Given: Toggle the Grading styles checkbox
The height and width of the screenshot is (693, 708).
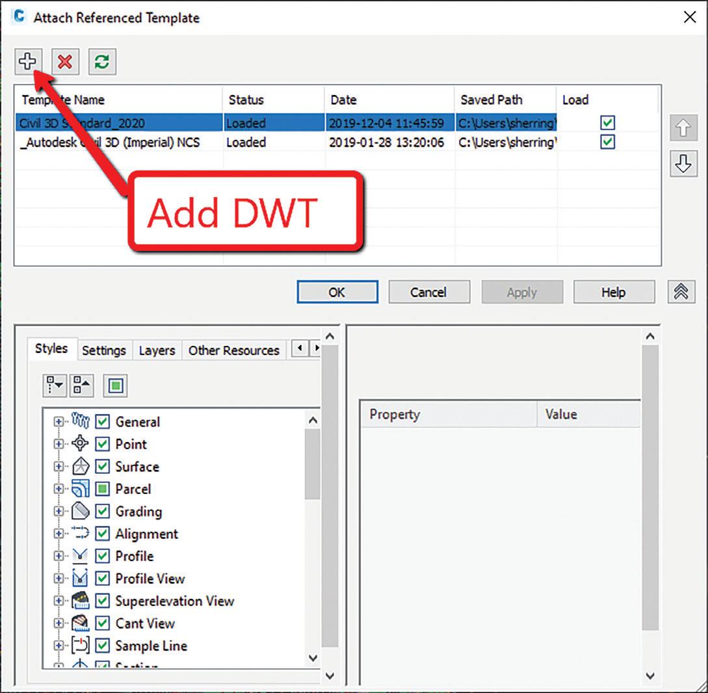Looking at the screenshot, I should coord(103,510).
